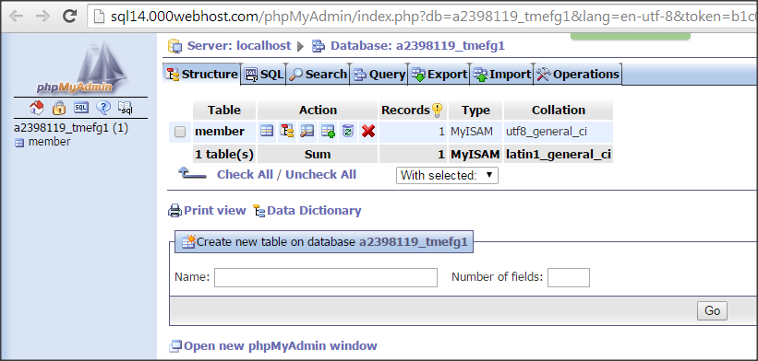Open the Print view link
The height and width of the screenshot is (361, 758).
coord(214,211)
